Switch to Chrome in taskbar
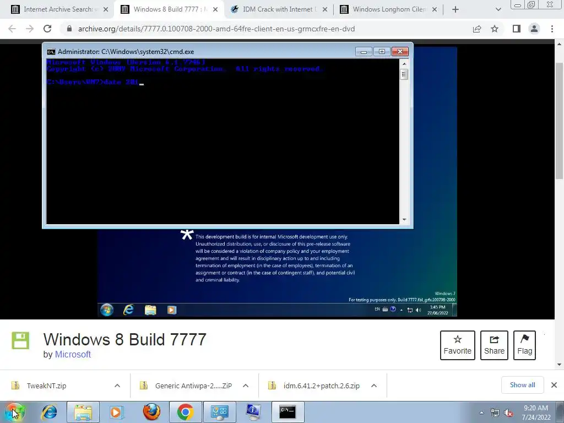The width and height of the screenshot is (564, 423). 186,412
